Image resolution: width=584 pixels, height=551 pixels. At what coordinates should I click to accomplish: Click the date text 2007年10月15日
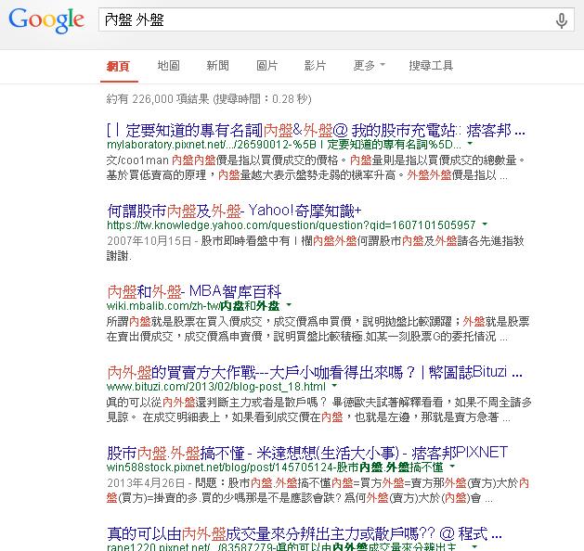coord(149,240)
